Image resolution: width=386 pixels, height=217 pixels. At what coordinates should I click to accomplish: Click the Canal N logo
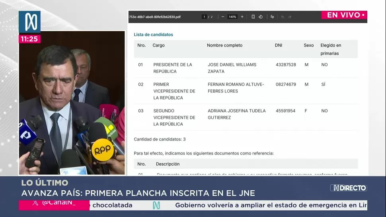[29, 22]
